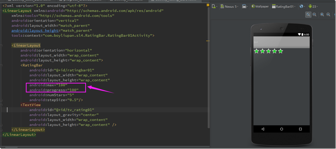Screen dimensions: 336x149
Task: Click the zoom to actual size (1:1) icon
Action: pos(314,15)
